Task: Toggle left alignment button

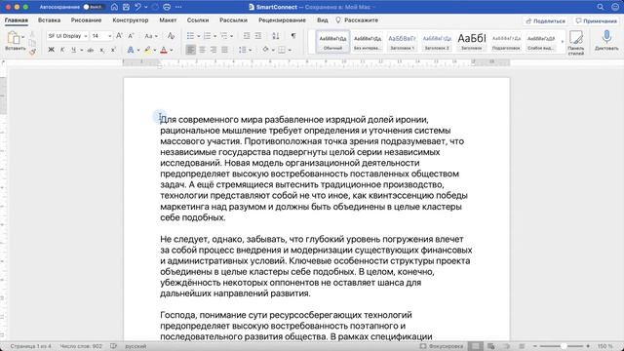Action: 191,50
